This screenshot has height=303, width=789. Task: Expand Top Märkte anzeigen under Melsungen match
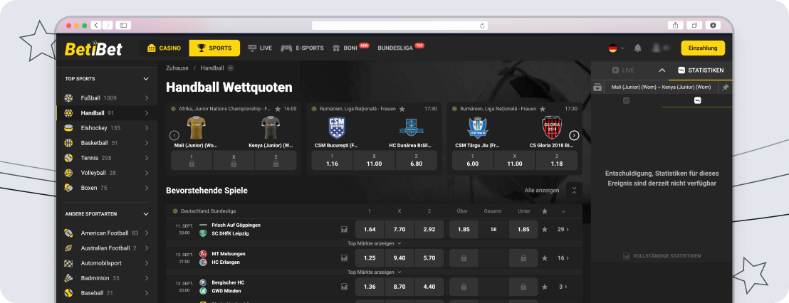pyautogui.click(x=375, y=272)
